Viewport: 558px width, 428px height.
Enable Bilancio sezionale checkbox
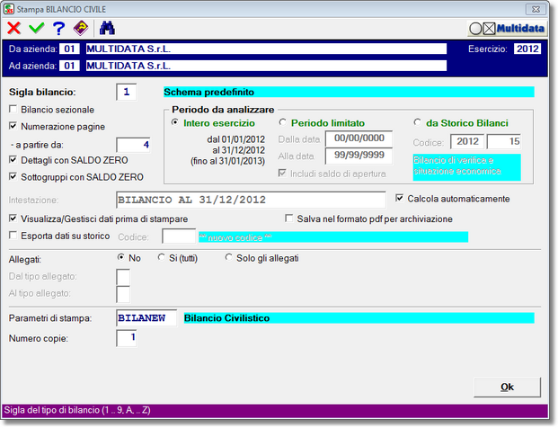coord(13,109)
